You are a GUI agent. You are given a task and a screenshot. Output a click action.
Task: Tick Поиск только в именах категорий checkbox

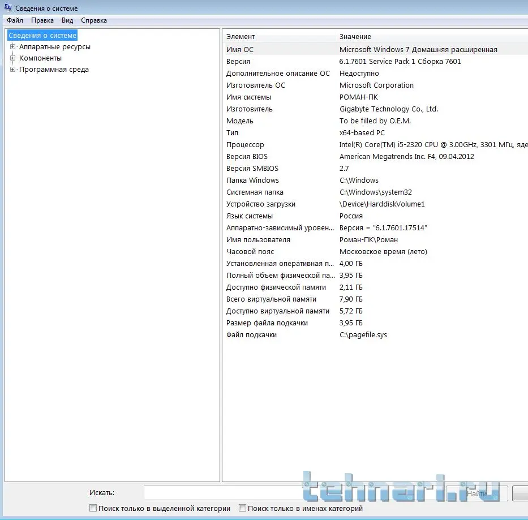(242, 508)
